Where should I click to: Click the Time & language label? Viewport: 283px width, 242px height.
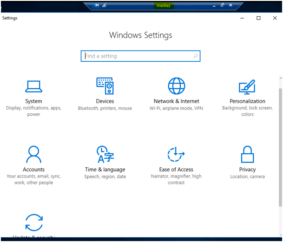pyautogui.click(x=105, y=170)
